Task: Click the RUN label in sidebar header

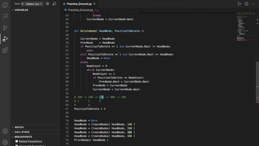Action: pos(17,4)
